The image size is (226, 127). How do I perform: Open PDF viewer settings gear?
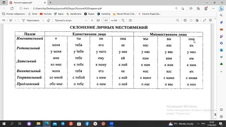tap(210, 20)
